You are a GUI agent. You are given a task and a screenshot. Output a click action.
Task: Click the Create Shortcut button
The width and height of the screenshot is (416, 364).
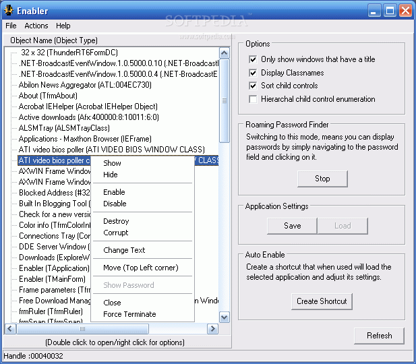[322, 301]
